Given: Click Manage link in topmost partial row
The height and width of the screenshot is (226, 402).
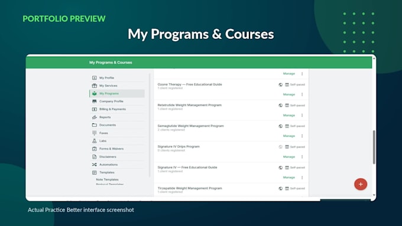Looking at the screenshot, I should pos(289,74).
